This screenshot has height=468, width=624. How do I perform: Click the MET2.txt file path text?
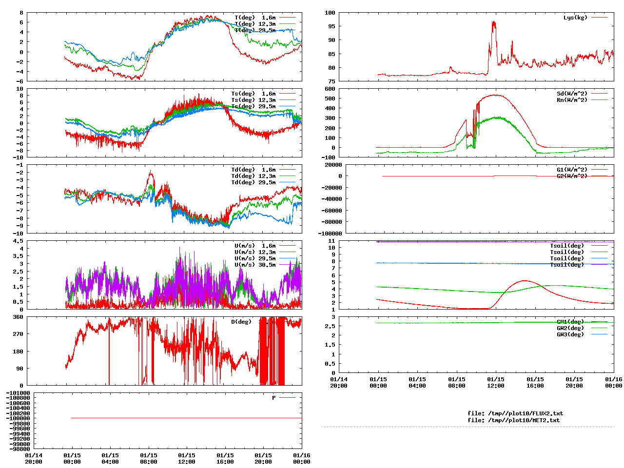click(513, 420)
